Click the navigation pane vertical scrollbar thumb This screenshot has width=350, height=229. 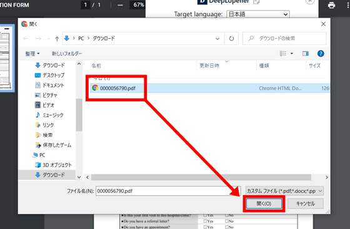tap(79, 115)
